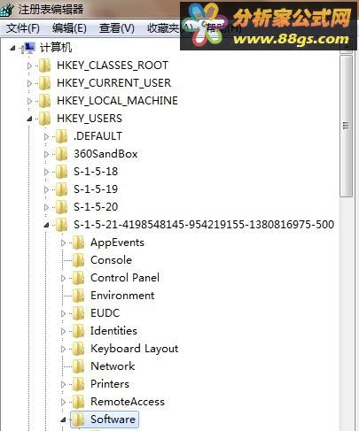Expand HKEY_CURRENT_USER node arrow
Viewport: 359px width, 431px height.
click(x=29, y=83)
